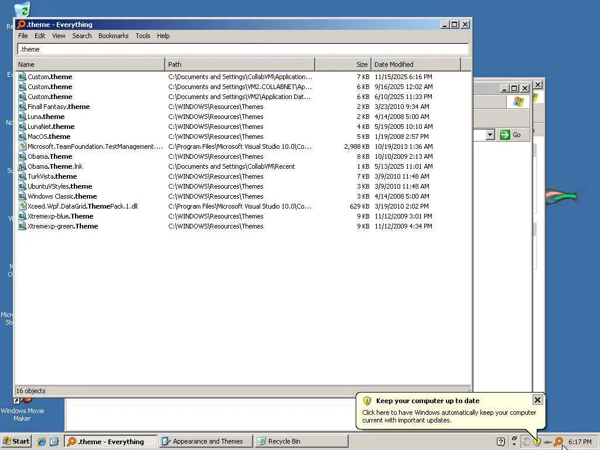This screenshot has height=450, width=600.
Task: Open the Edit menu
Action: (x=40, y=36)
